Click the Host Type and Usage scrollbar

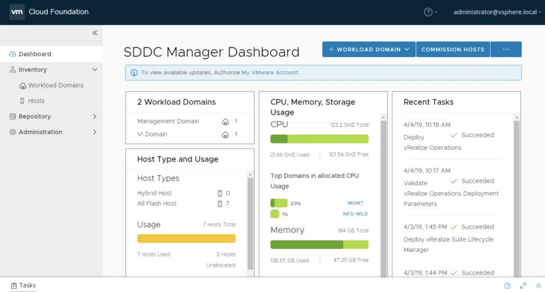[x=251, y=224]
